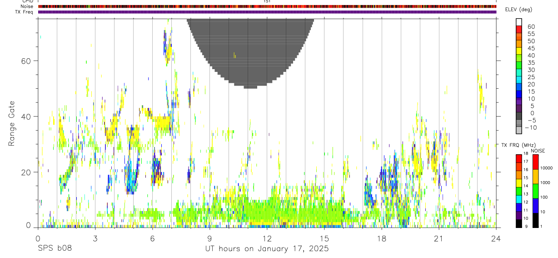Select the y-axis tick label '20'

tap(27, 172)
